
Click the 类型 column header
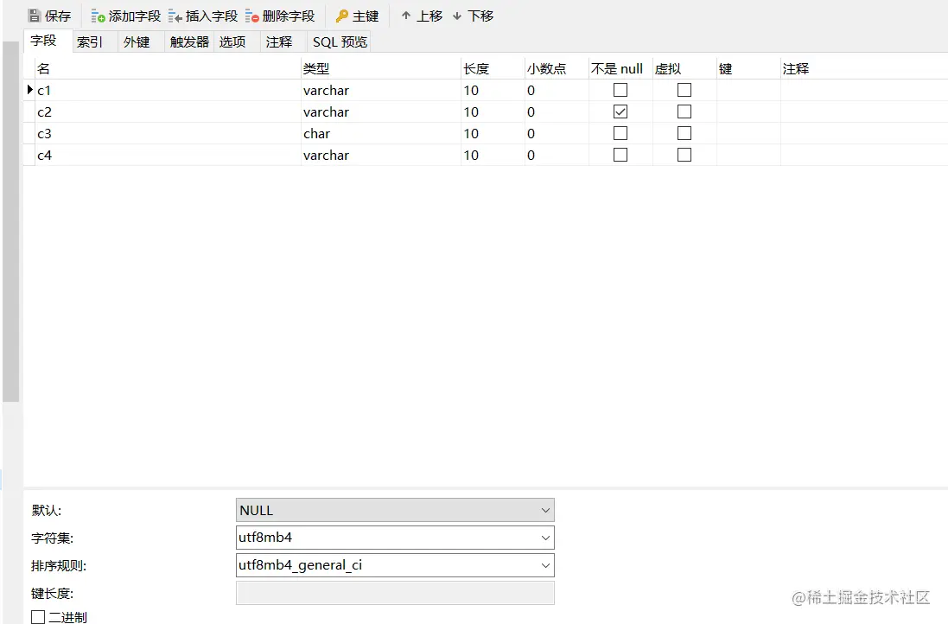pos(381,68)
